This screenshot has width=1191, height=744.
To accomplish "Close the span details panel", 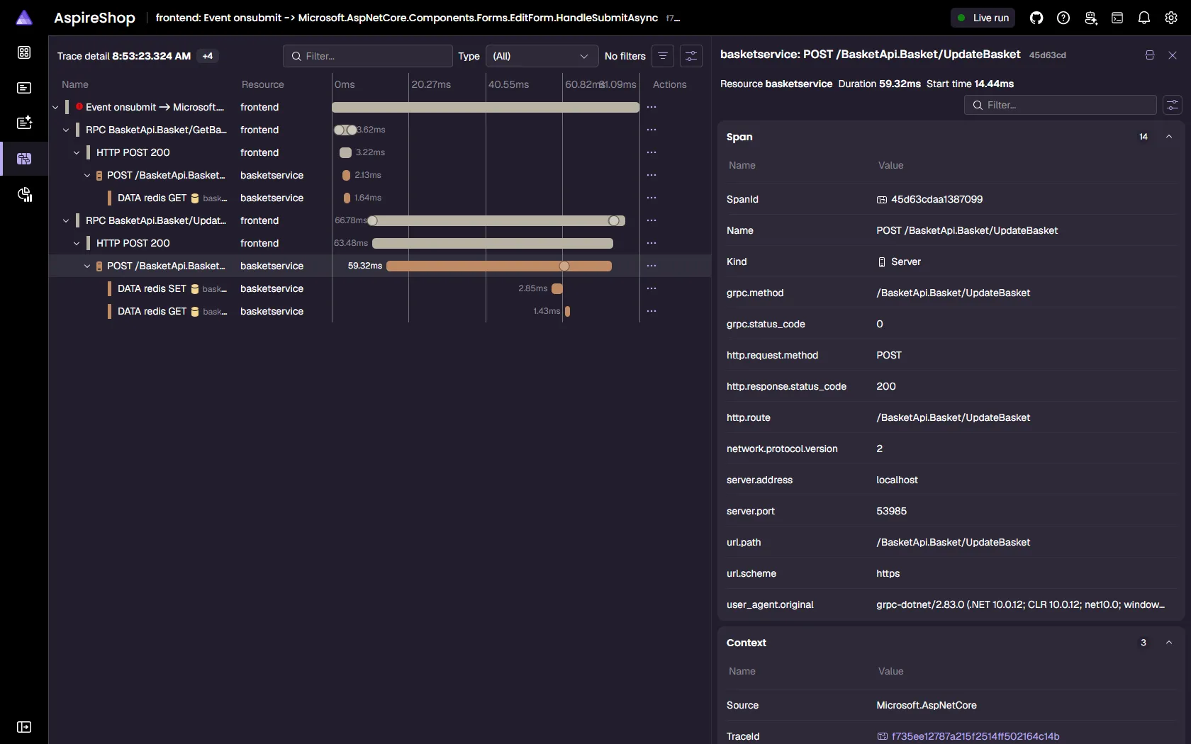I will coord(1173,55).
